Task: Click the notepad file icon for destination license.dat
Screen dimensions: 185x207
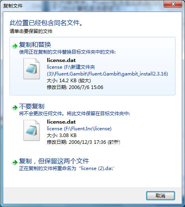Action: (32, 130)
